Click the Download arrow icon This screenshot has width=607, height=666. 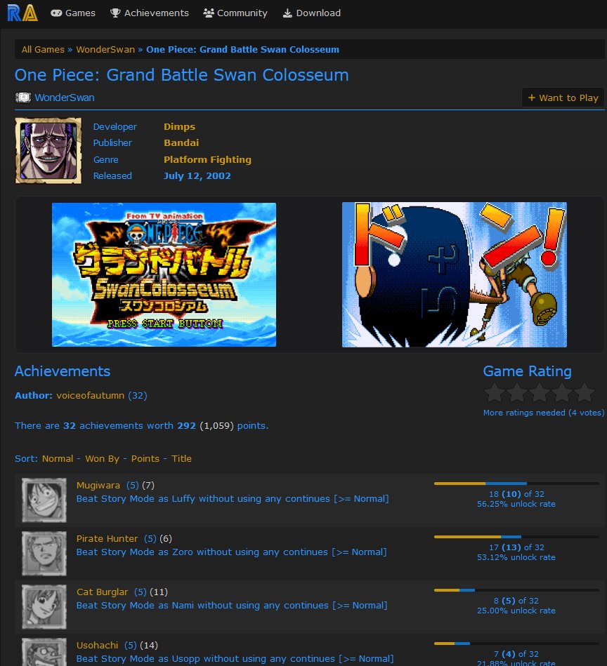click(288, 13)
